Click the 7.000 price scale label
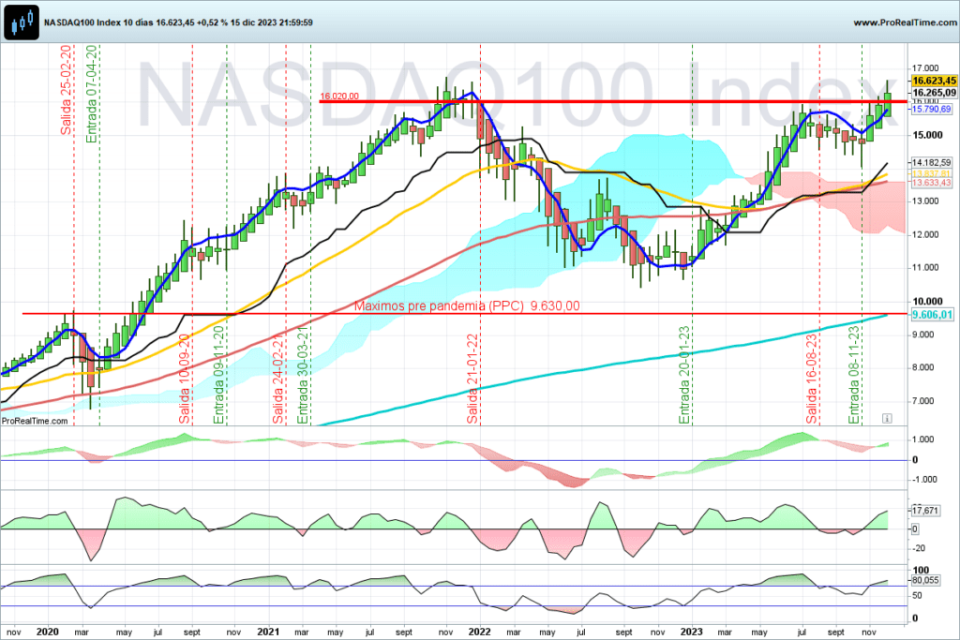960x640 pixels. [x=923, y=401]
